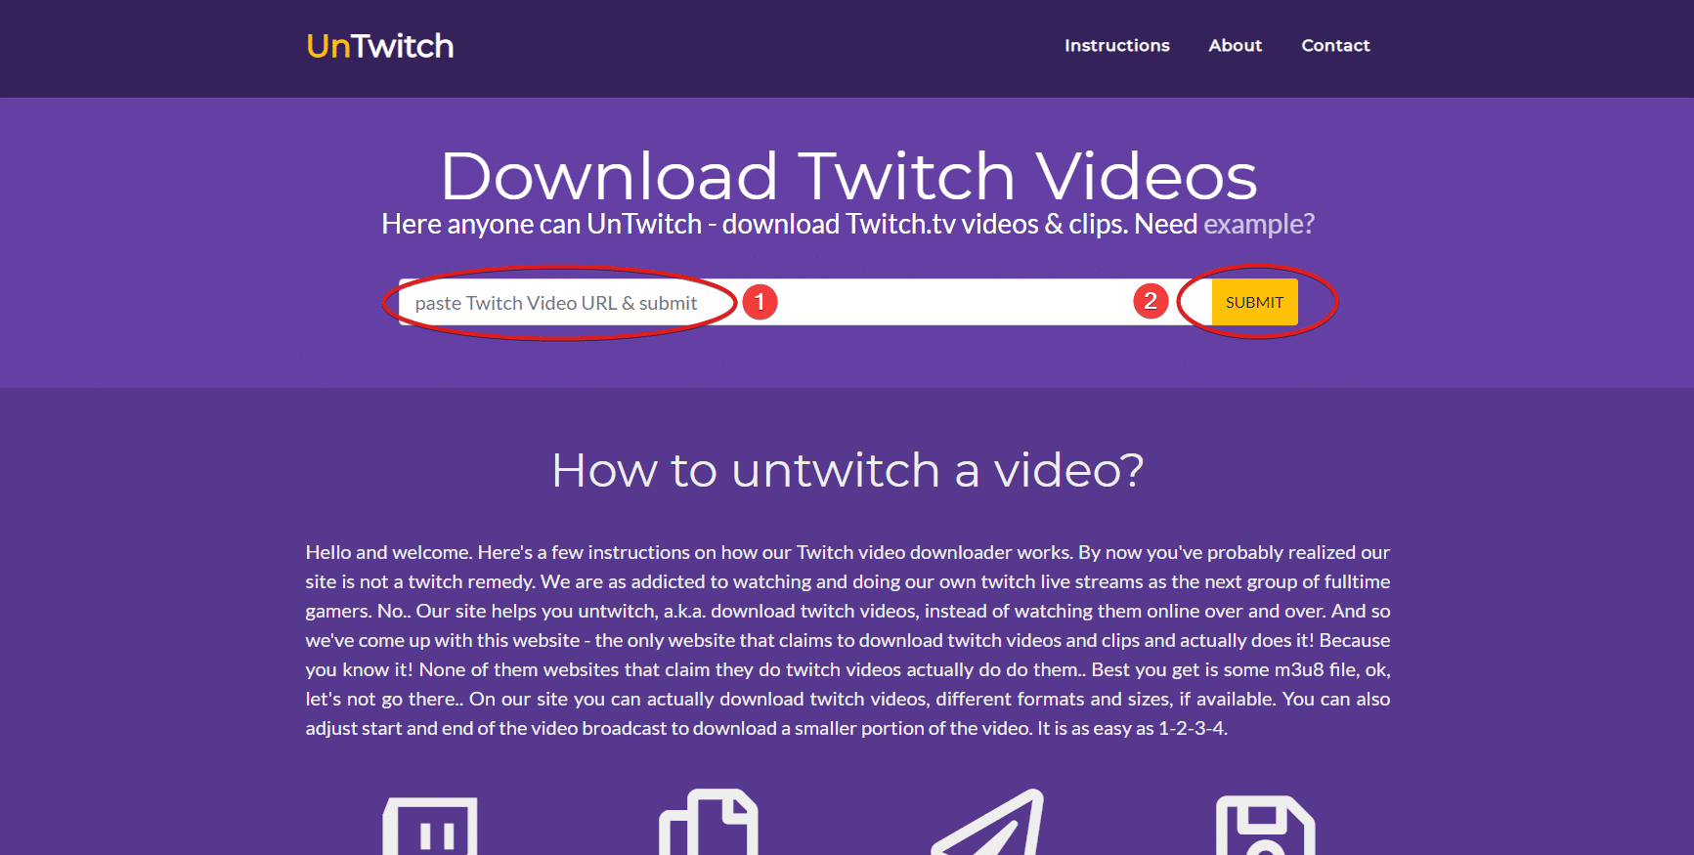1694x855 pixels.
Task: Open the About page link
Action: click(1235, 45)
